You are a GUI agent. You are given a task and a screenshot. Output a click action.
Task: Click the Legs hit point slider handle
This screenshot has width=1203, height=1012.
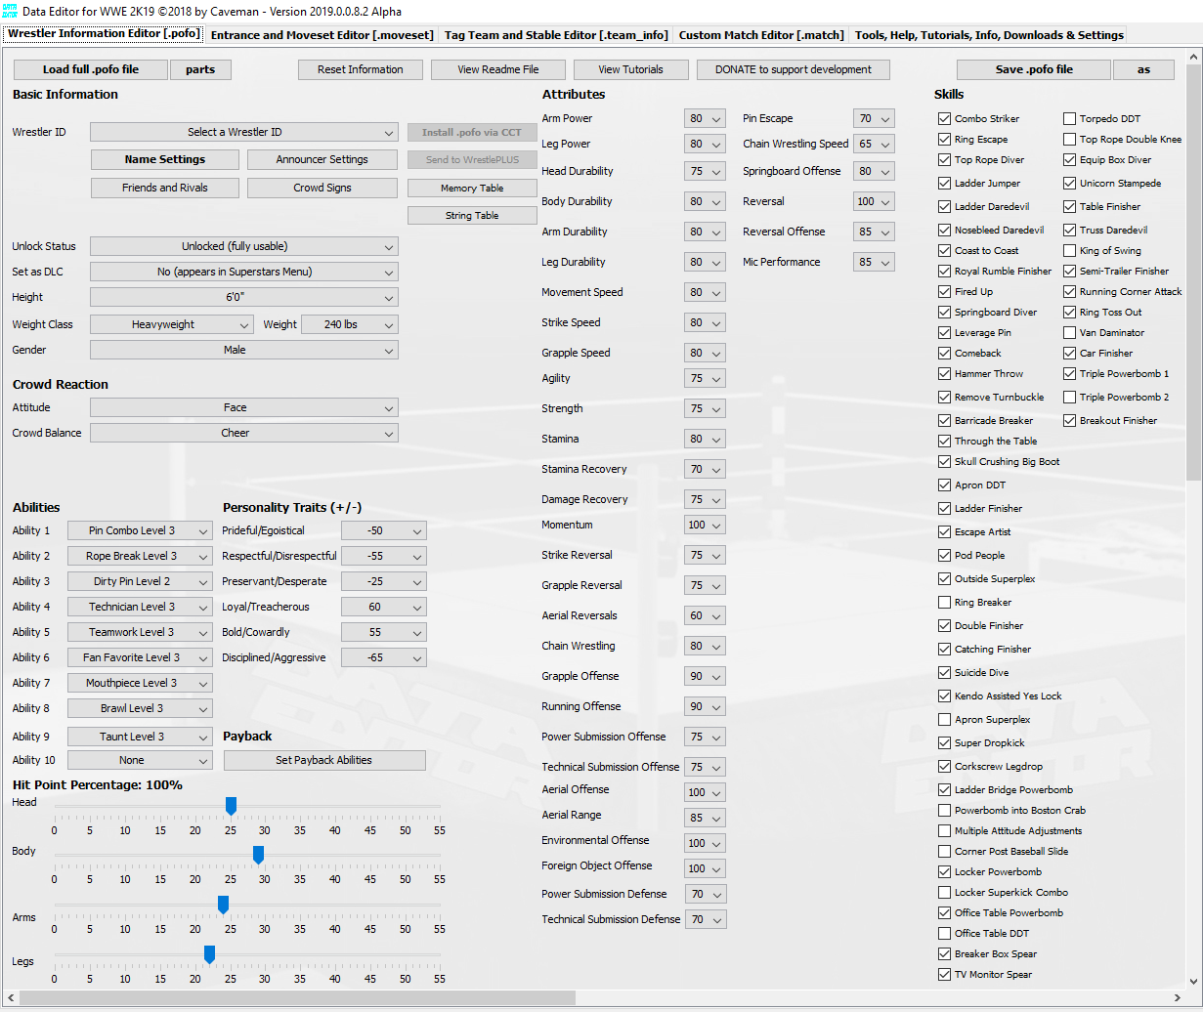209,954
